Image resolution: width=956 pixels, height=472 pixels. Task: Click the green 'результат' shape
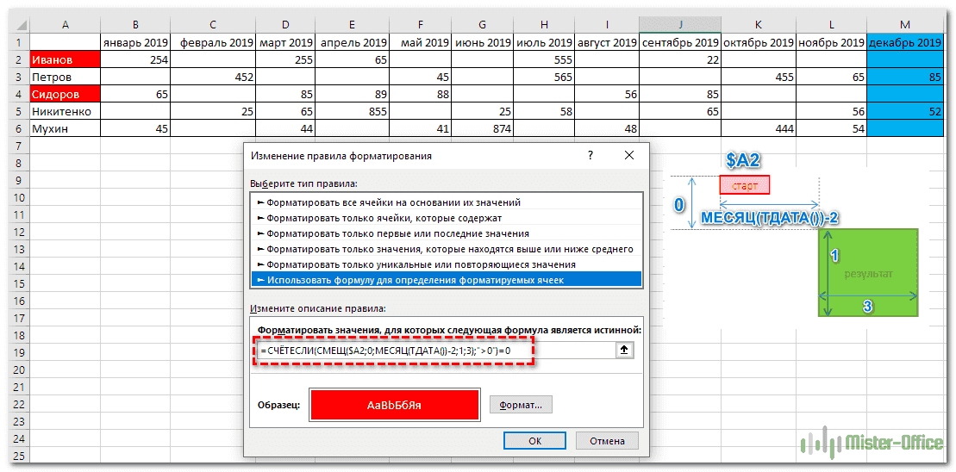point(868,273)
